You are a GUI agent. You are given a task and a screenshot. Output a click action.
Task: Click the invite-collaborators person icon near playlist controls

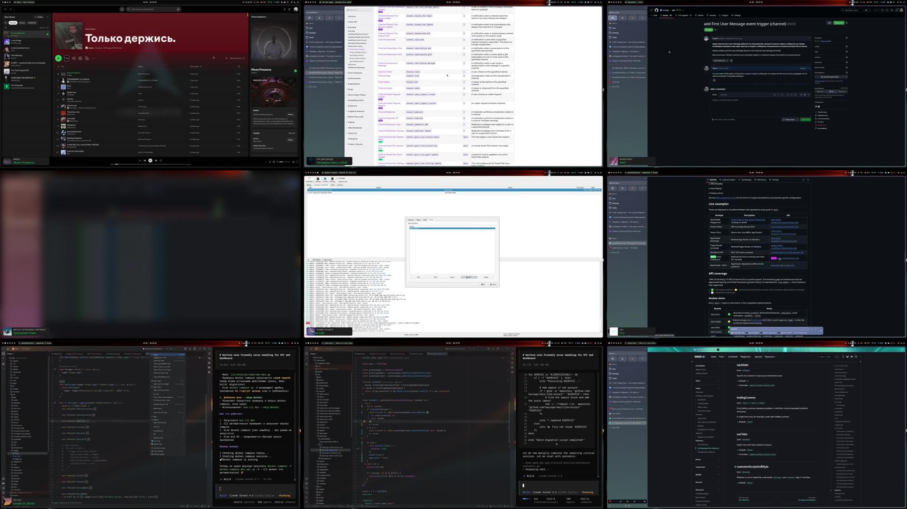87,58
